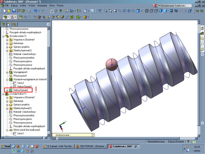The width and height of the screenshot is (205, 154).
Task: Click Interference Detection icon
Action: tap(71, 17)
